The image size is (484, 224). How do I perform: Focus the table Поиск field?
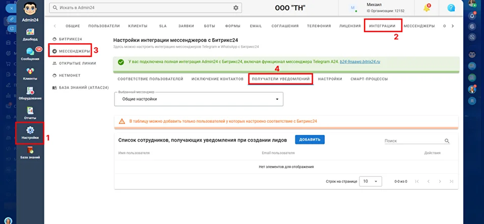tap(413, 141)
